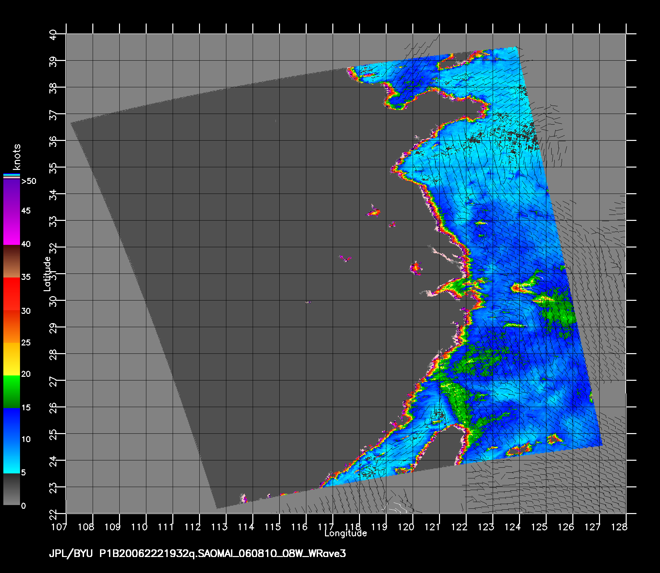Click the magenta 40–45 knots colorbar segment
Screen dimensions: 660x573
[x=12, y=229]
